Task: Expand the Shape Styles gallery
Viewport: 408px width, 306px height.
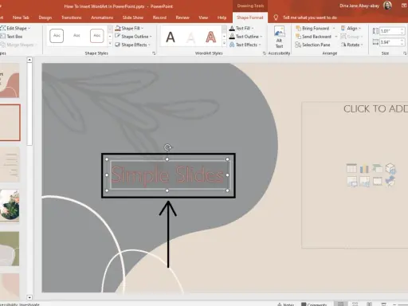Action: (110, 43)
